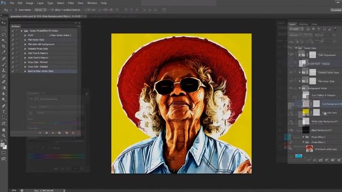342x192 pixels.
Task: Collapse the Vector Style layer group
Action: point(296,48)
